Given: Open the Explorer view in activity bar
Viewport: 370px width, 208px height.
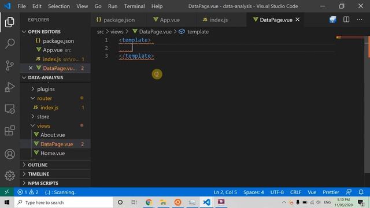Looking at the screenshot, I should [10, 22].
